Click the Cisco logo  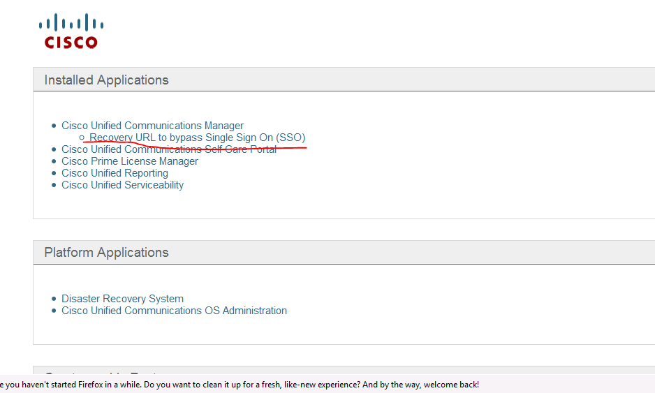[71, 31]
